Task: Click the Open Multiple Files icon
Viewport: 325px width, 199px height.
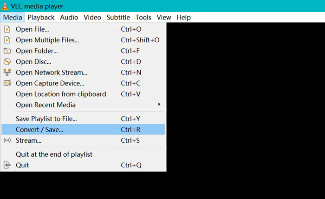Action: pyautogui.click(x=7, y=40)
